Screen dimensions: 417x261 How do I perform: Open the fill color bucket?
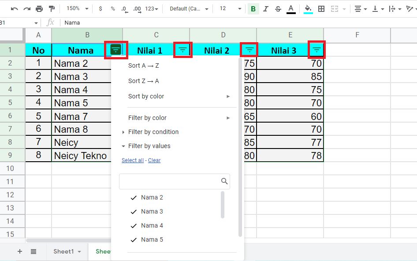tap(308, 9)
